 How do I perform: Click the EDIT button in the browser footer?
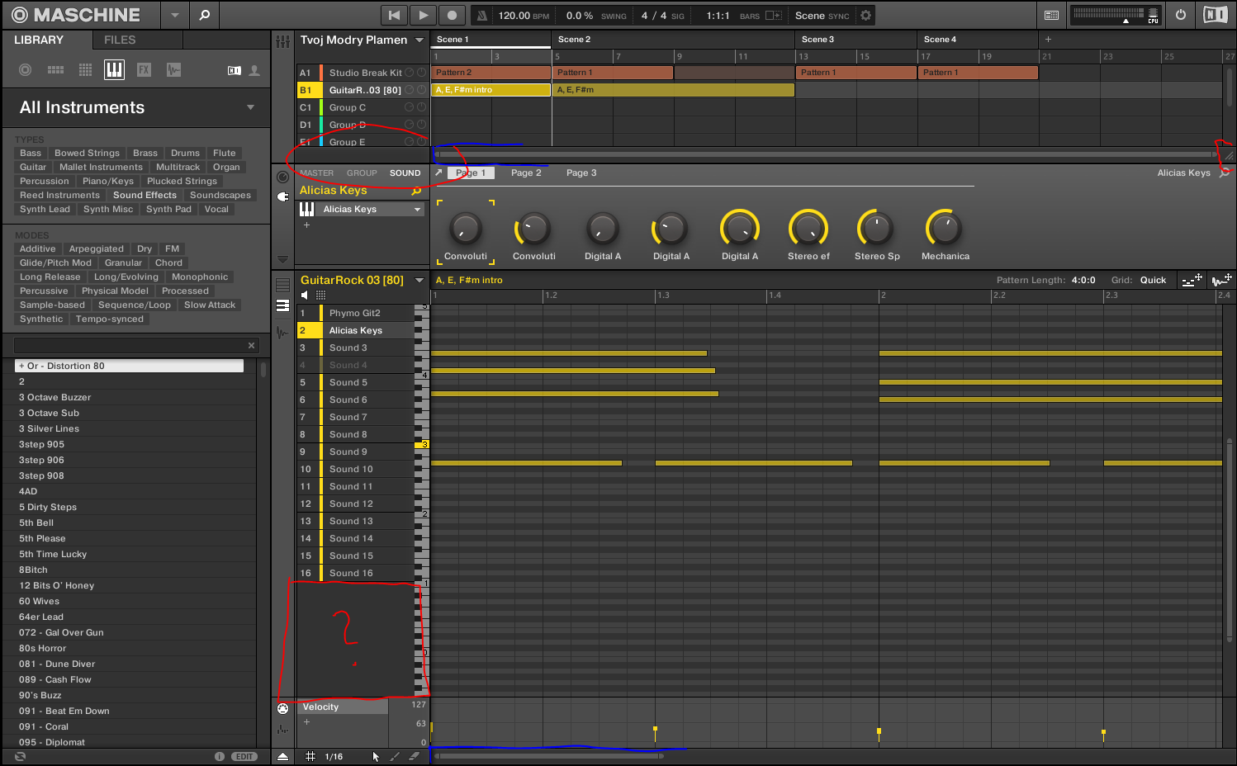point(244,756)
